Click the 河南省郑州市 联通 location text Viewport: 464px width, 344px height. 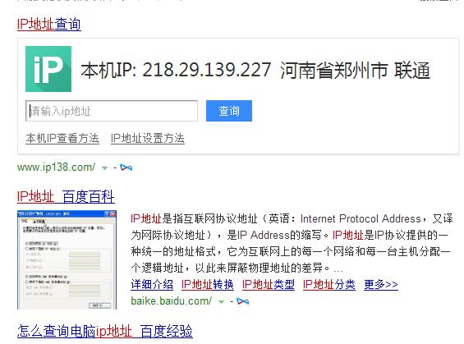355,71
